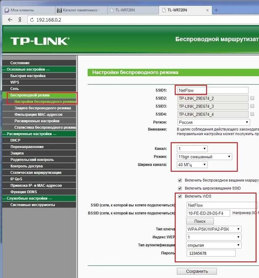The height and width of the screenshot is (278, 259).
Task: Switch to the Мои клиенты tab
Action: (x=28, y=10)
